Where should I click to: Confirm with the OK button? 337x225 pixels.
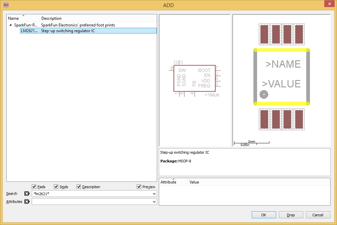click(x=264, y=215)
